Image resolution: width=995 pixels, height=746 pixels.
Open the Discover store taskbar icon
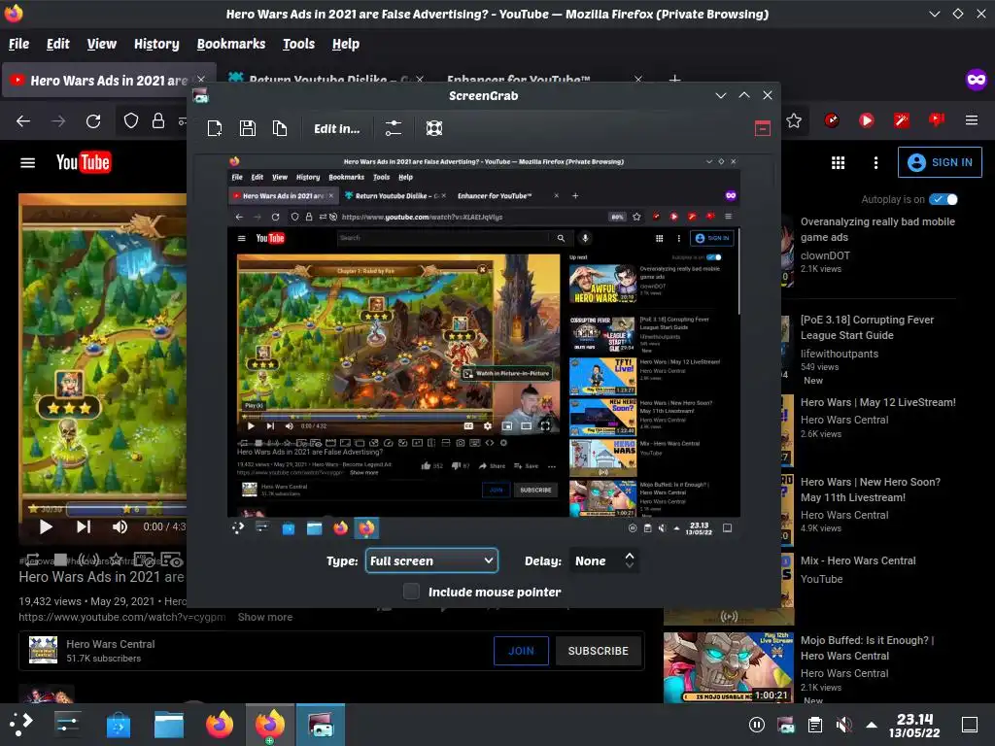118,725
